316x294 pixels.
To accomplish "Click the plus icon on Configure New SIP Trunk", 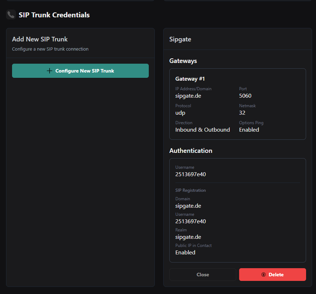I will pos(50,71).
